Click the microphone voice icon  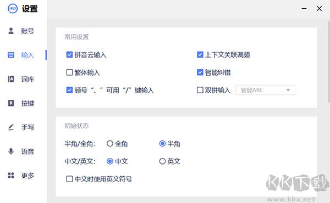pyautogui.click(x=11, y=151)
